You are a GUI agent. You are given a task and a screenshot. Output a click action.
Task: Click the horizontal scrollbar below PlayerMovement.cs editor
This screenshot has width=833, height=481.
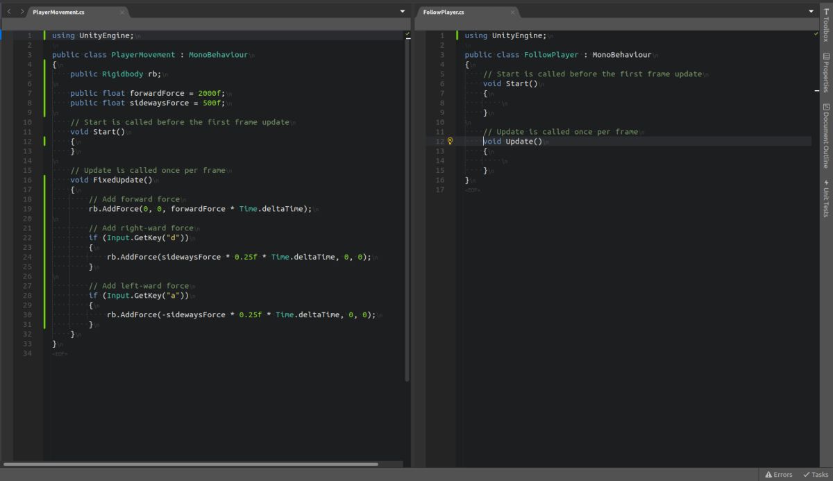191,464
